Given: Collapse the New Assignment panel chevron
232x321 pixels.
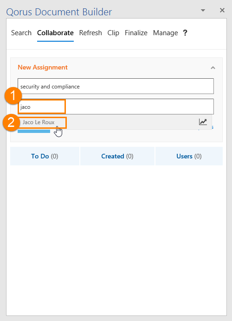Looking at the screenshot, I should pos(213,68).
